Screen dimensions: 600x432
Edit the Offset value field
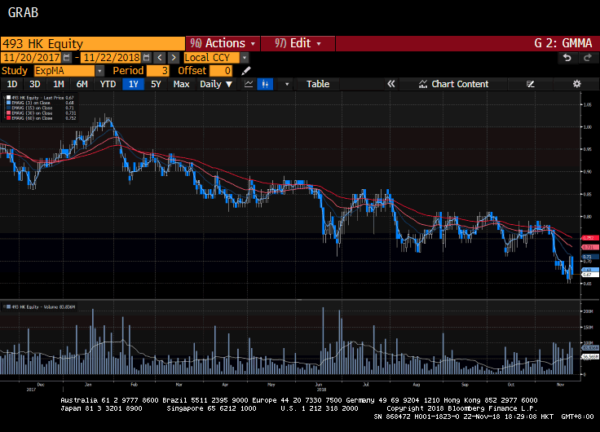[221, 71]
